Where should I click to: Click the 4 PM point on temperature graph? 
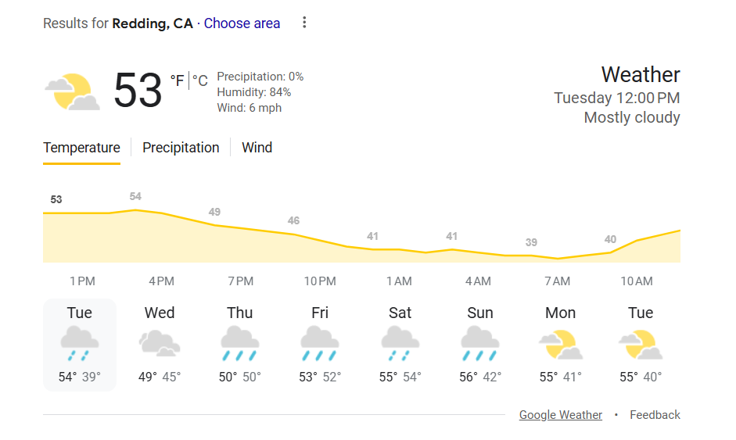[x=161, y=213]
